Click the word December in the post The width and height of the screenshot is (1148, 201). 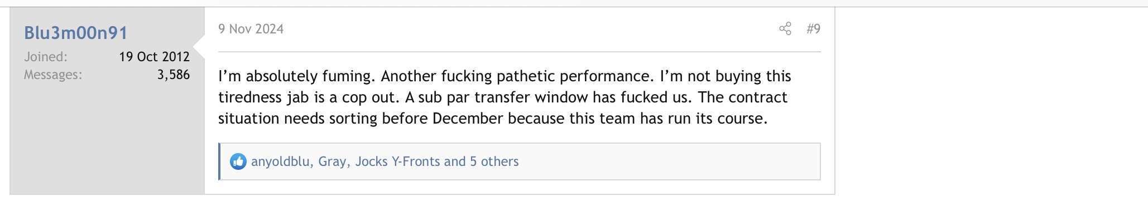[468, 119]
